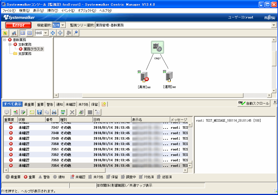Click the blue pin icon in toolbar
278x195 pixels.
(76, 33)
